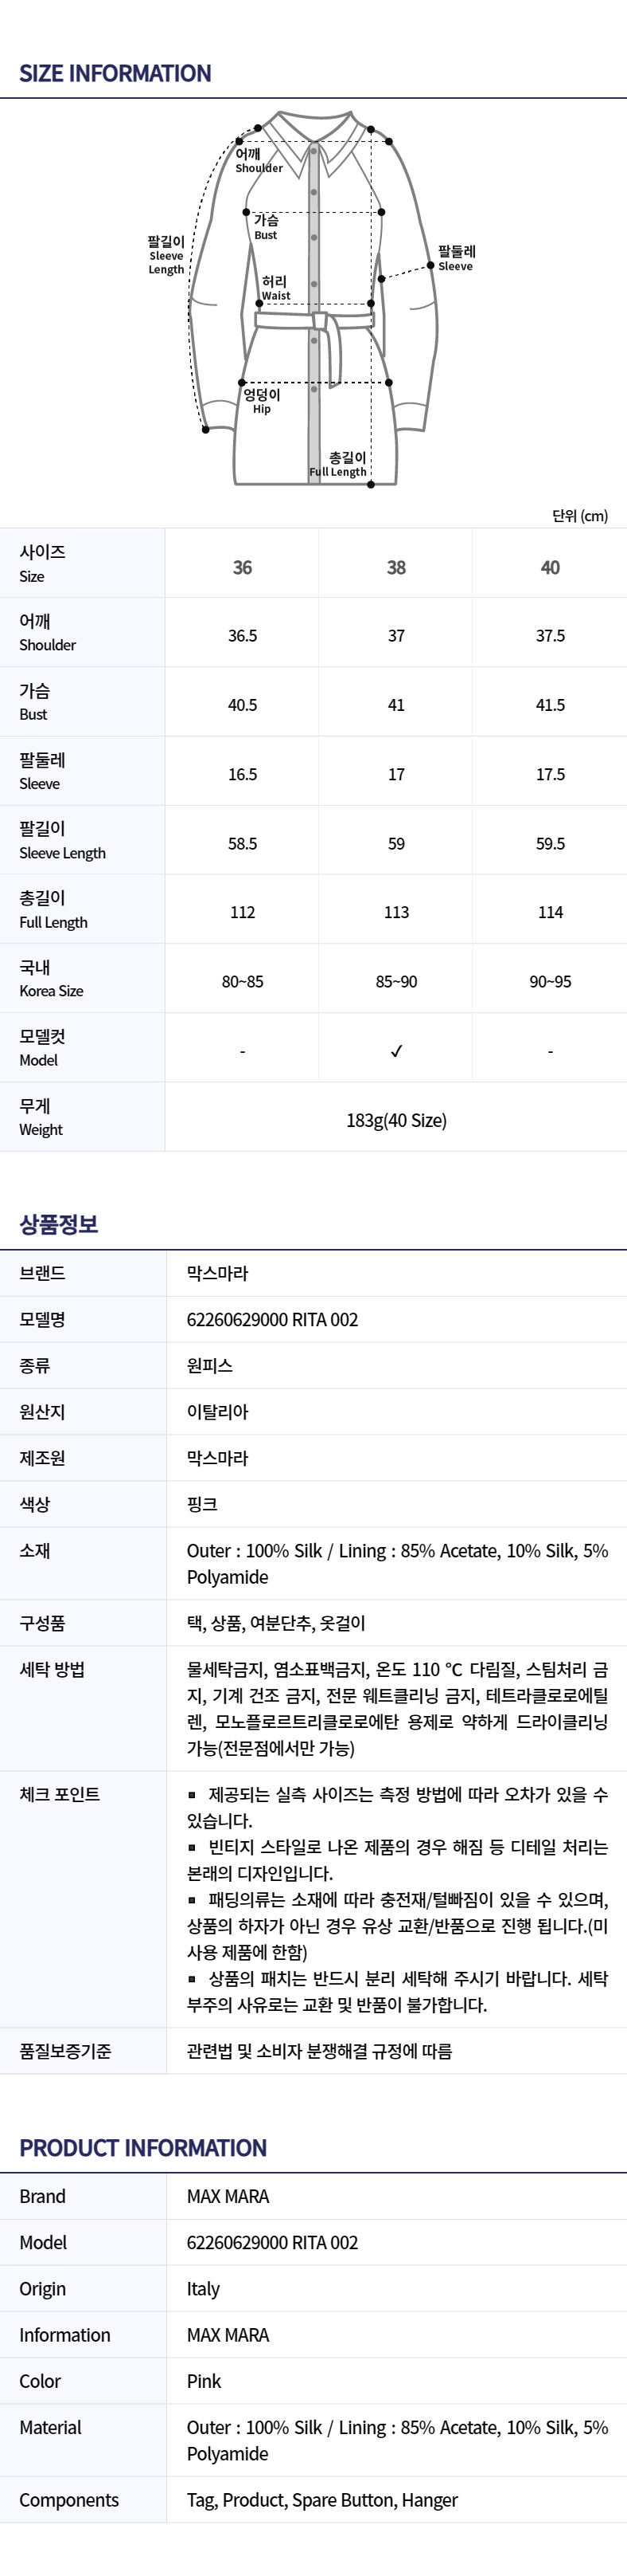Click the 183g(40 Size) weight value
The image size is (627, 2576).
click(x=396, y=1120)
